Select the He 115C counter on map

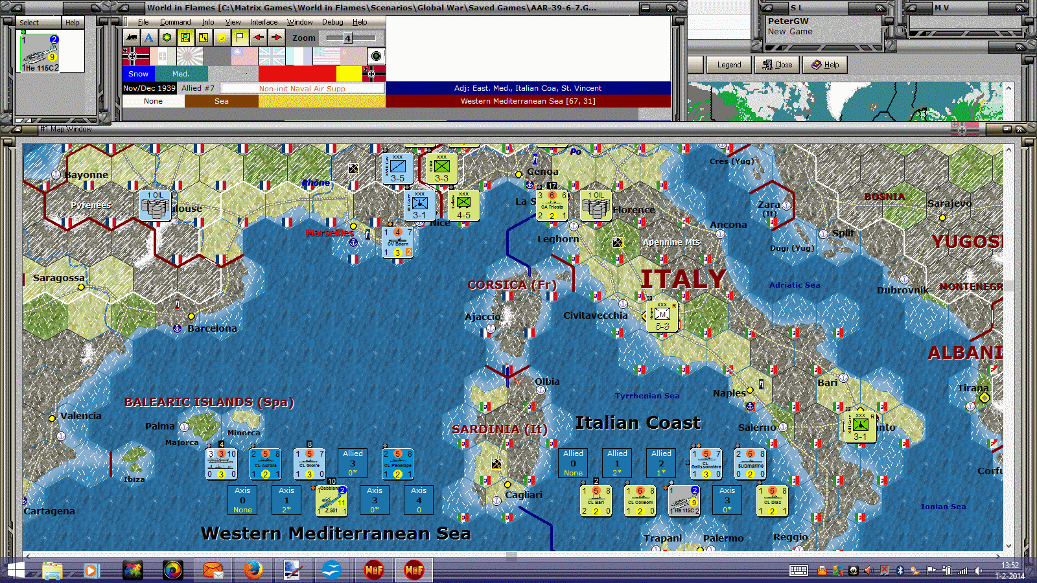click(684, 501)
